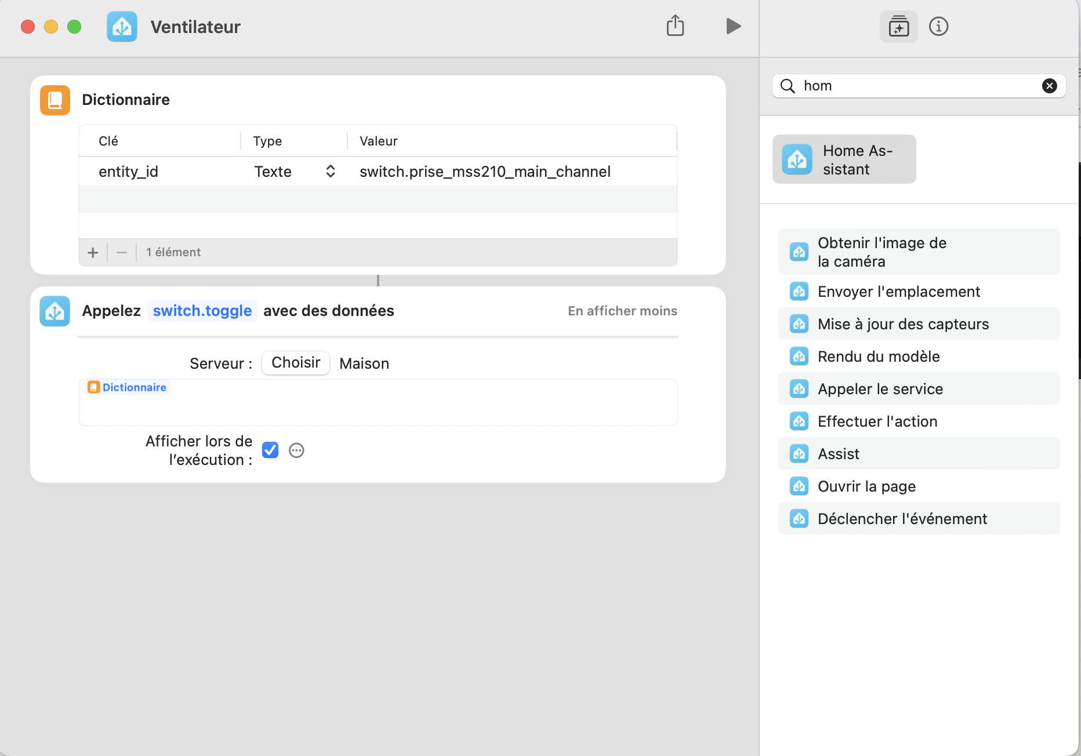
Task: Click the Valeur column header
Action: (x=379, y=141)
